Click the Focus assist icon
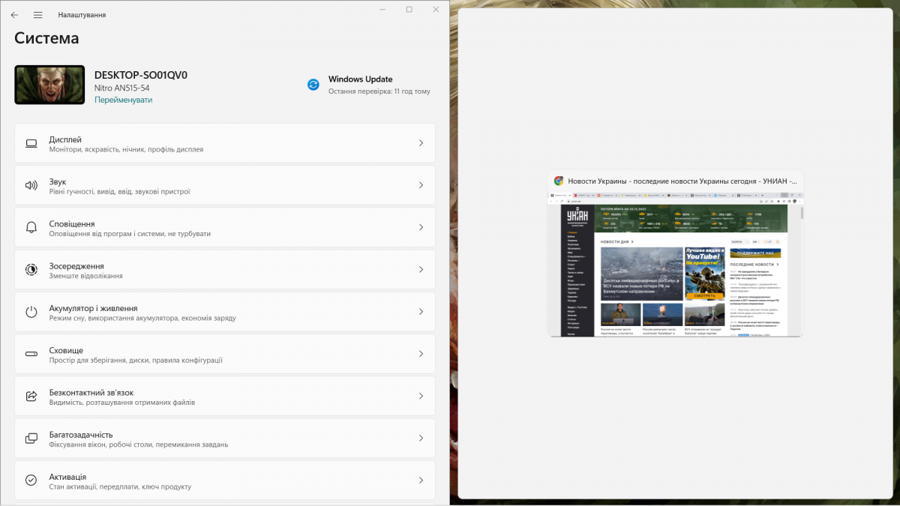 pos(31,269)
